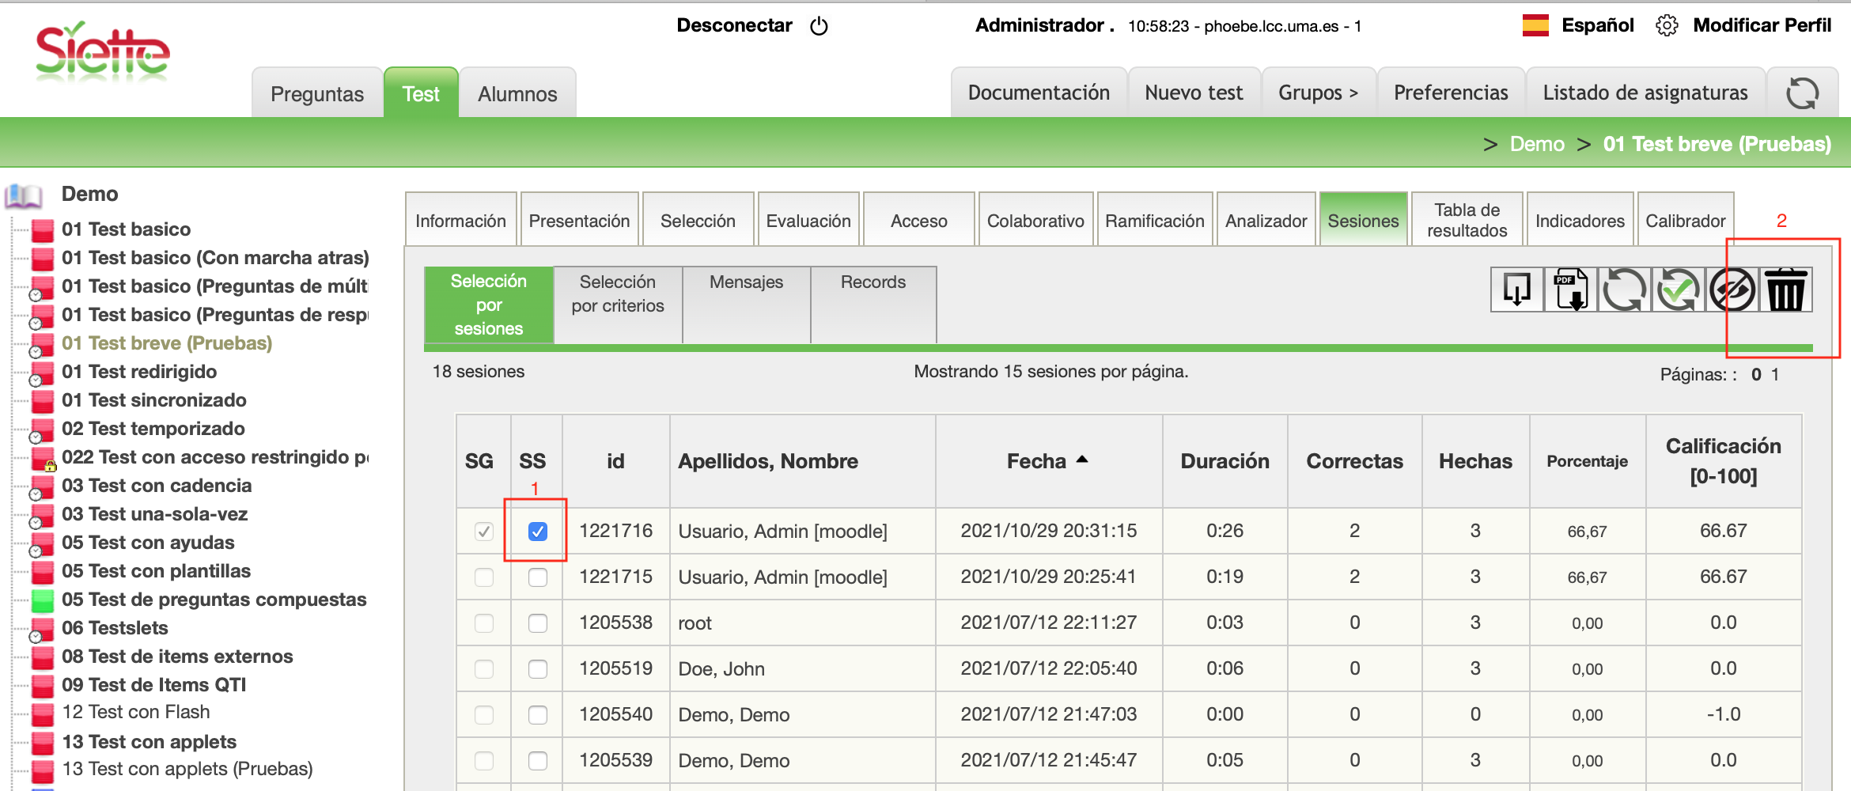
Task: Click the hide sessions crossed-eye icon
Action: pyautogui.click(x=1732, y=290)
